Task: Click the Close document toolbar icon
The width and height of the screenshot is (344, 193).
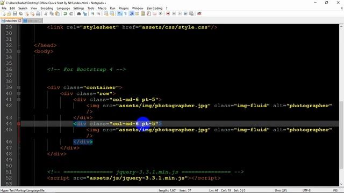Action: (26, 13)
